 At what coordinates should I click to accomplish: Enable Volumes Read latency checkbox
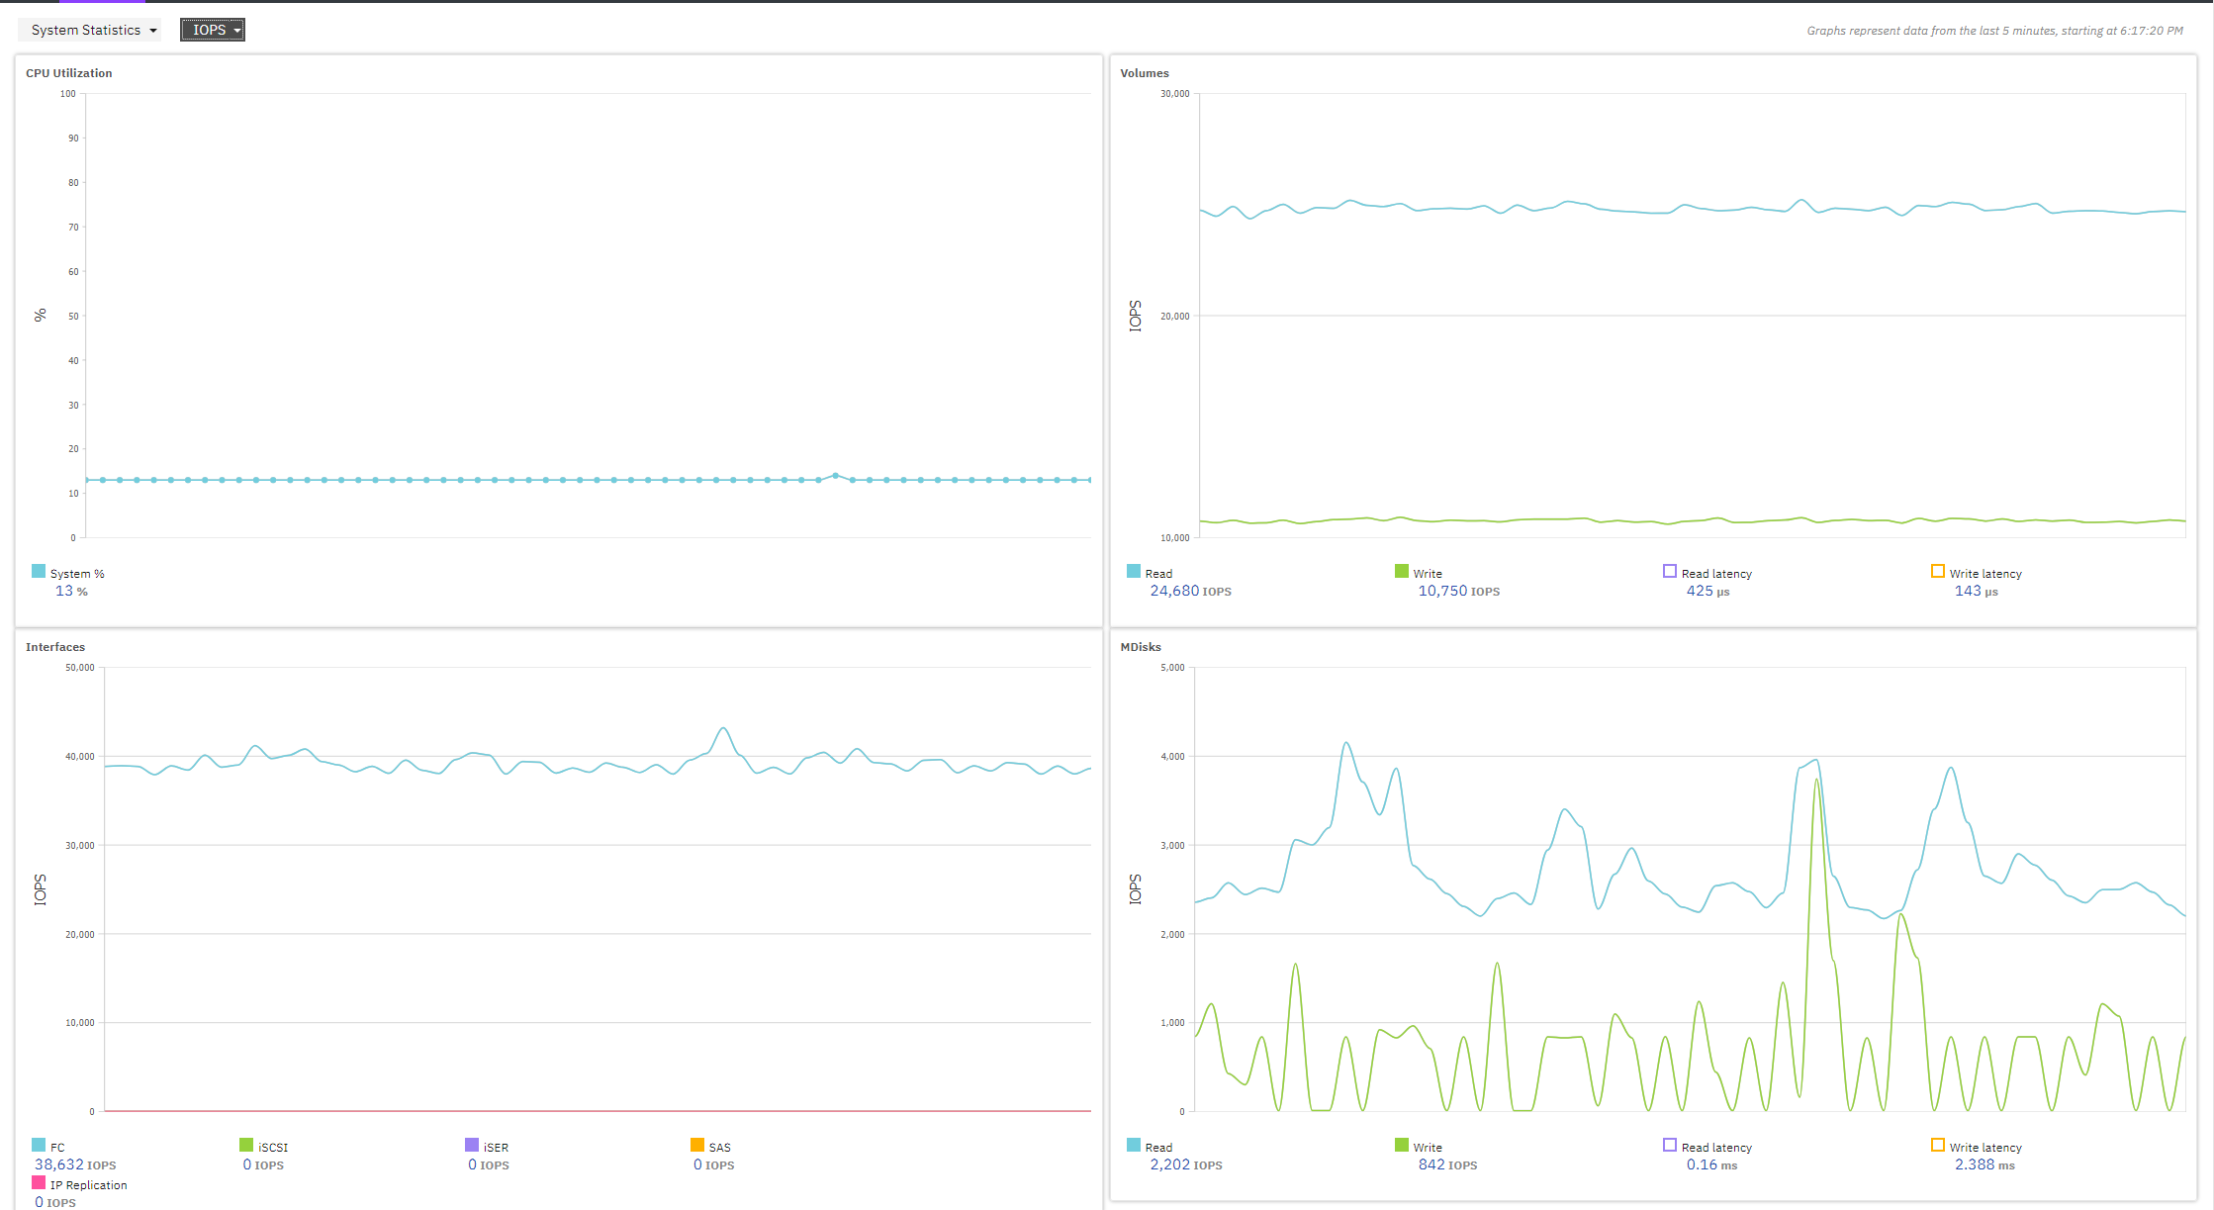[1670, 571]
